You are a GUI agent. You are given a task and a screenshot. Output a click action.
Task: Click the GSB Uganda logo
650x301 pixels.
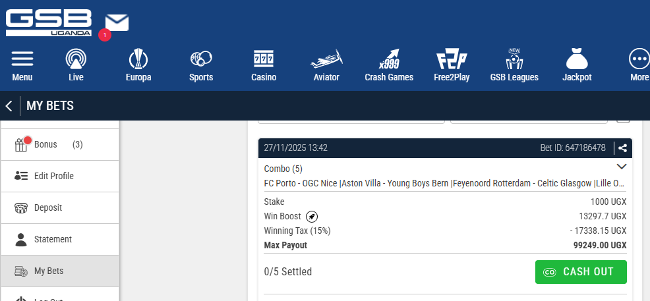coord(49,22)
